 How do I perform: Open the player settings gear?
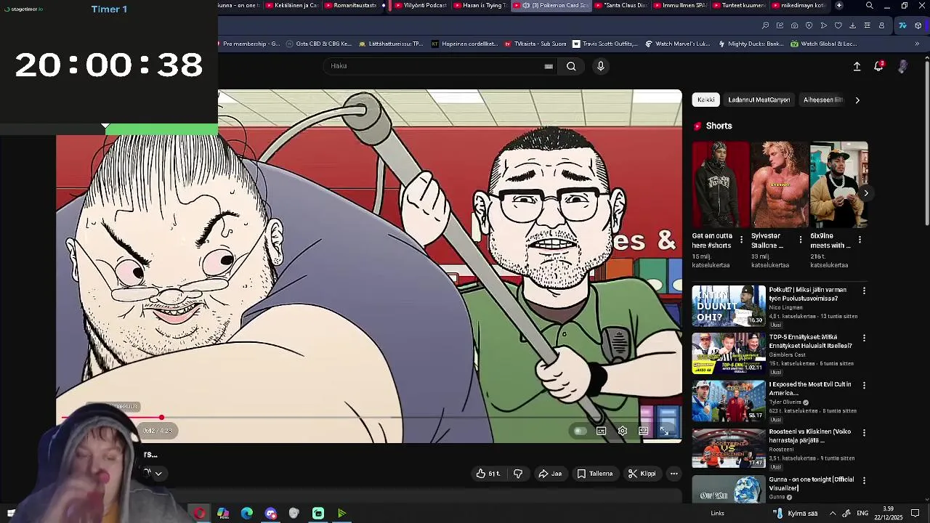point(623,431)
